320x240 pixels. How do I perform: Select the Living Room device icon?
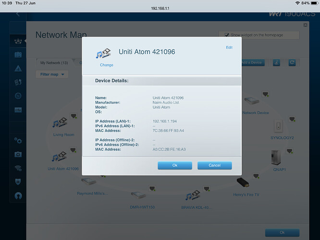(x=60, y=123)
